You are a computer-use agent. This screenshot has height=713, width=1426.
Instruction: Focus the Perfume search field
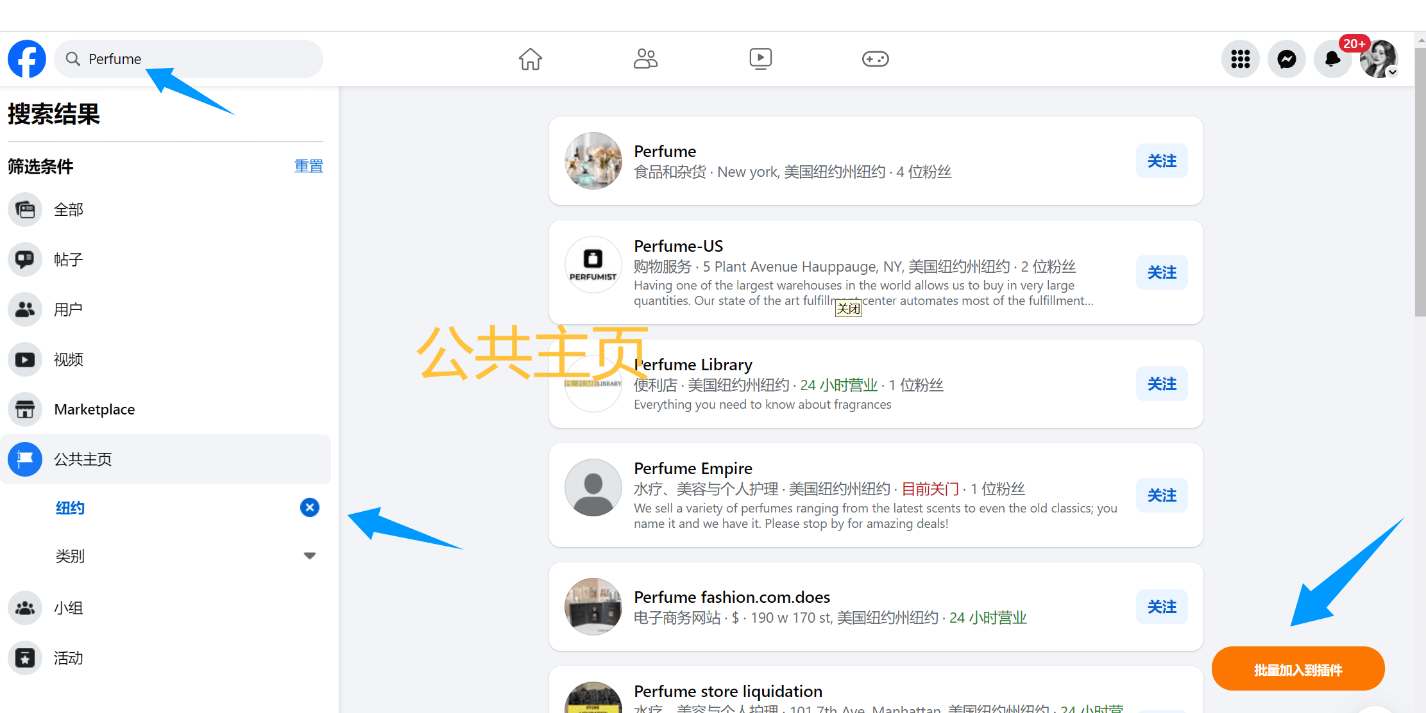click(189, 59)
